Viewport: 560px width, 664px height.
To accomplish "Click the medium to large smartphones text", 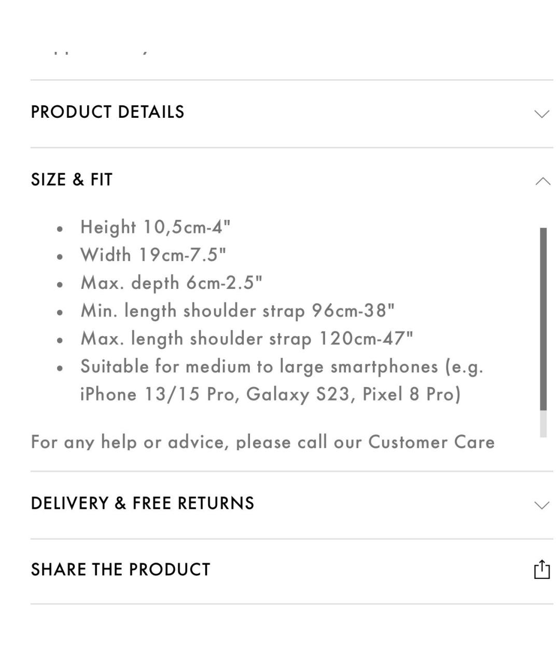I will click(x=311, y=367).
